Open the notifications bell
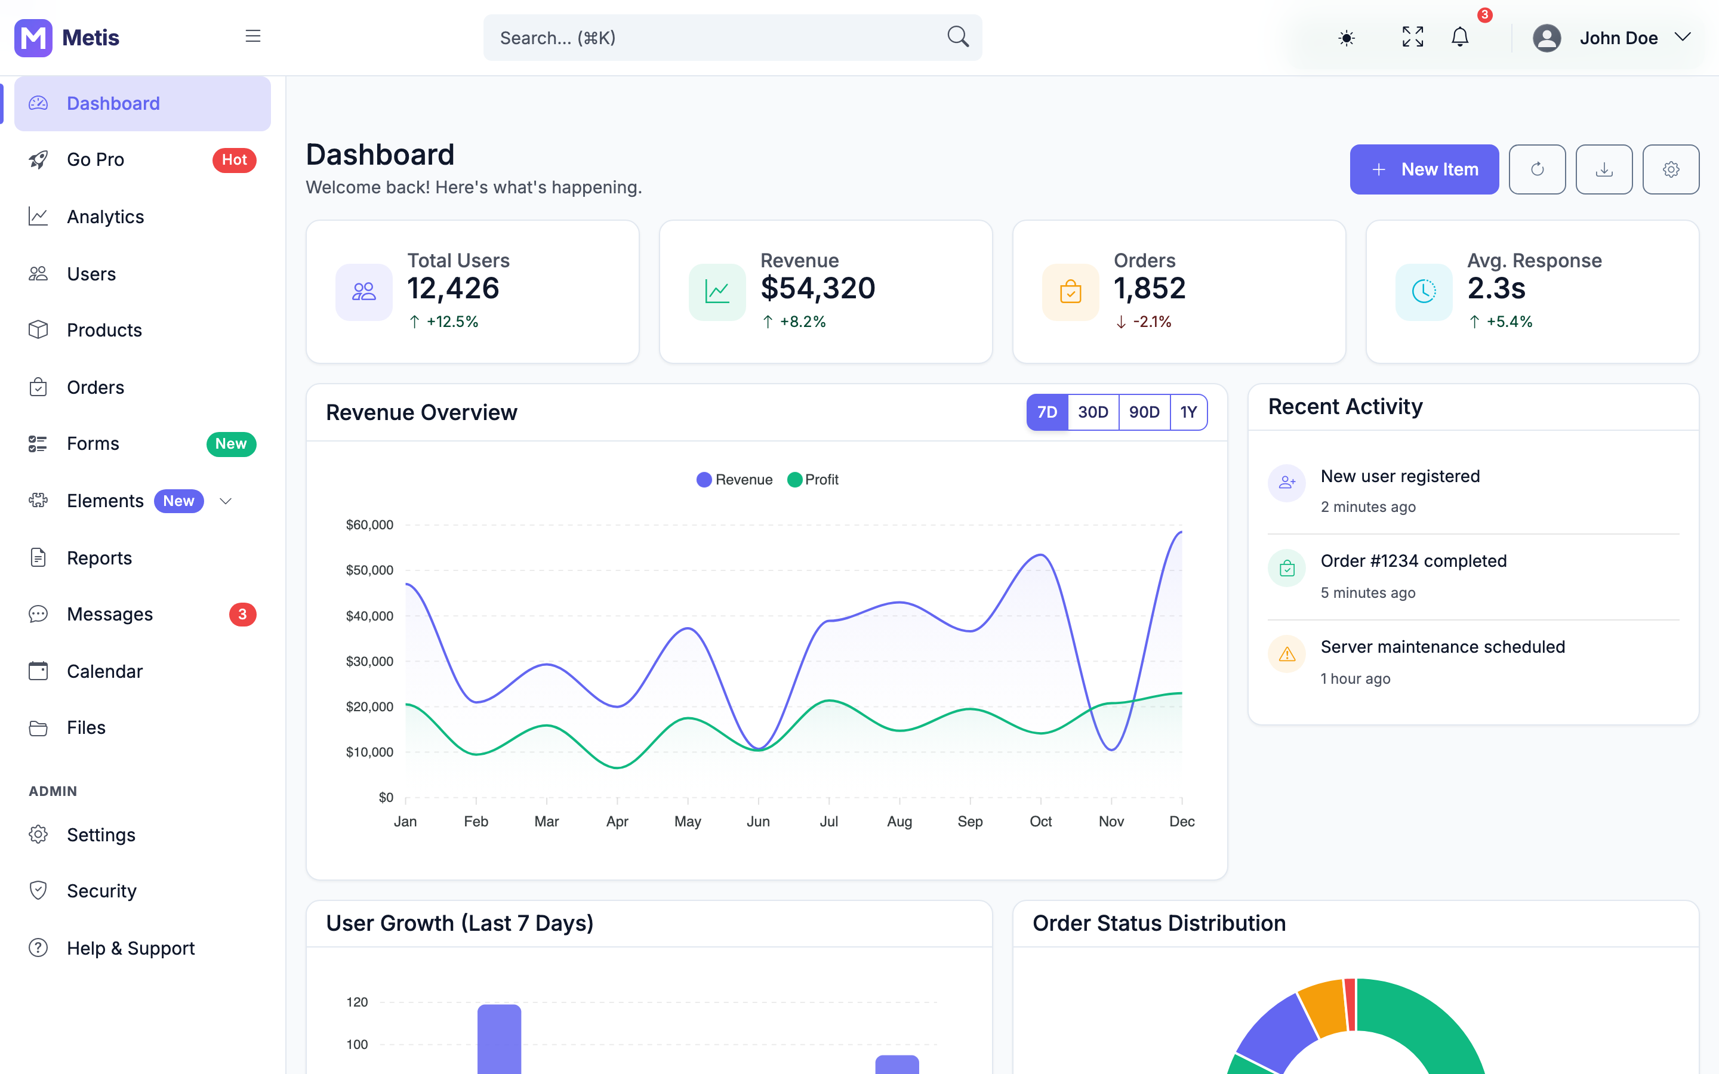Viewport: 1719px width, 1074px height. pyautogui.click(x=1460, y=37)
